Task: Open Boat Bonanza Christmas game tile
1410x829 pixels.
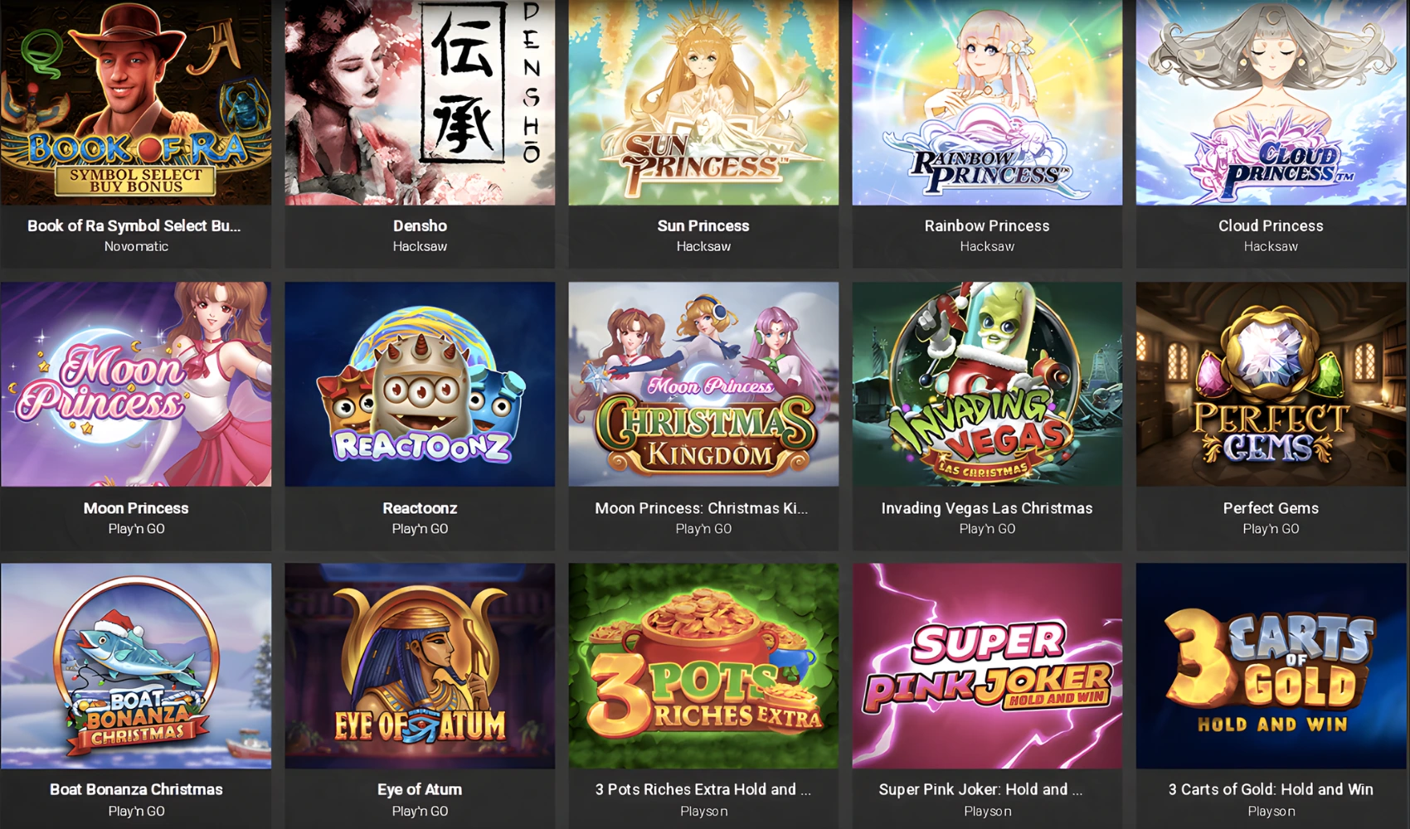Action: pos(136,666)
